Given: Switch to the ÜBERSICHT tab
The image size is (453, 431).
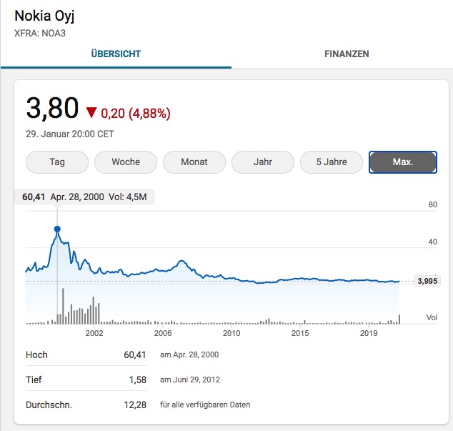Looking at the screenshot, I should [x=116, y=54].
